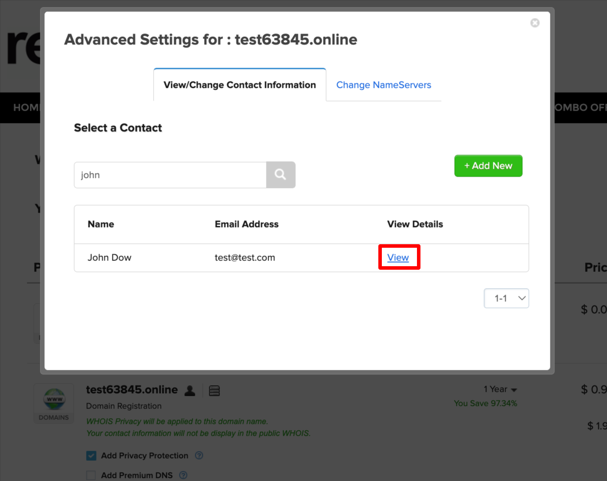This screenshot has width=607, height=481.
Task: Toggle the Add Privacy Protection checkbox
Action: pyautogui.click(x=91, y=456)
